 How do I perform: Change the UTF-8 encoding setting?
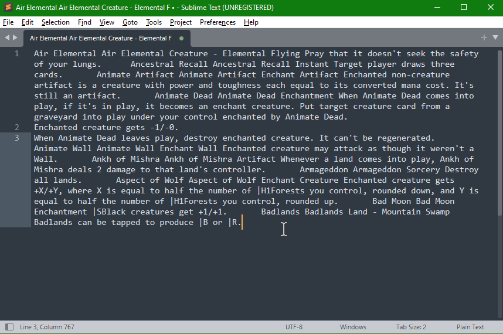coord(294,327)
